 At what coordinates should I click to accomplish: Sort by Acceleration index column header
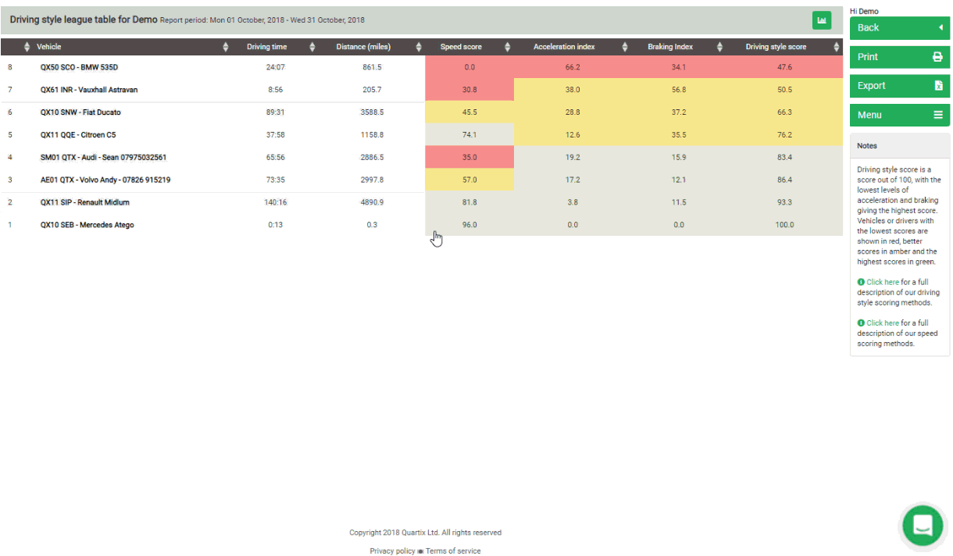pos(564,47)
